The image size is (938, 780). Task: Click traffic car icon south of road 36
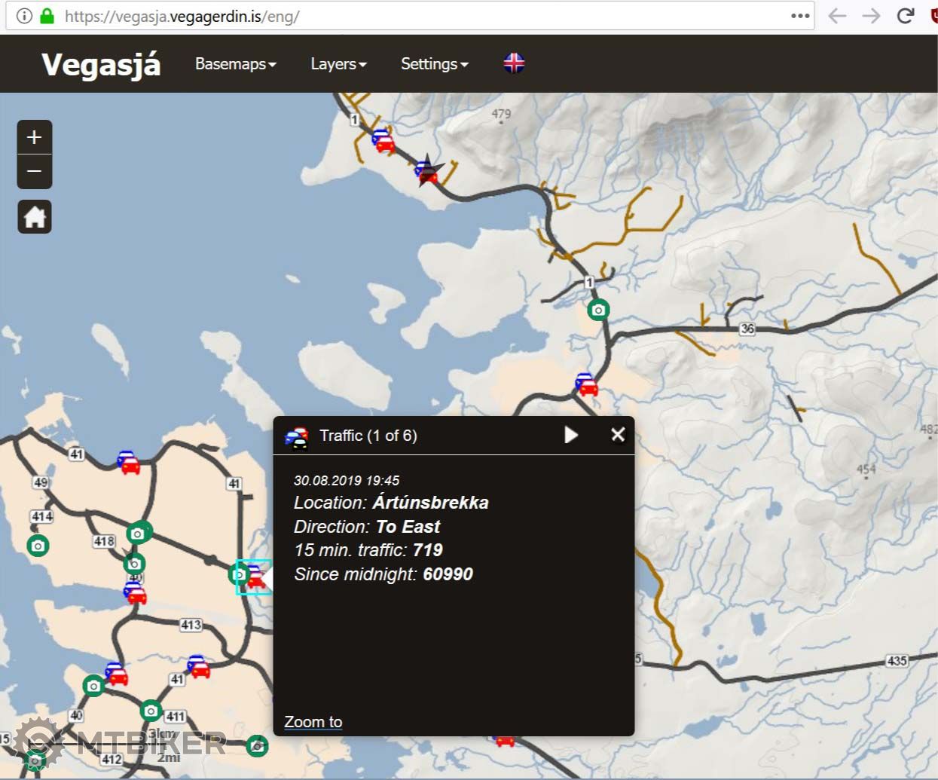[586, 384]
